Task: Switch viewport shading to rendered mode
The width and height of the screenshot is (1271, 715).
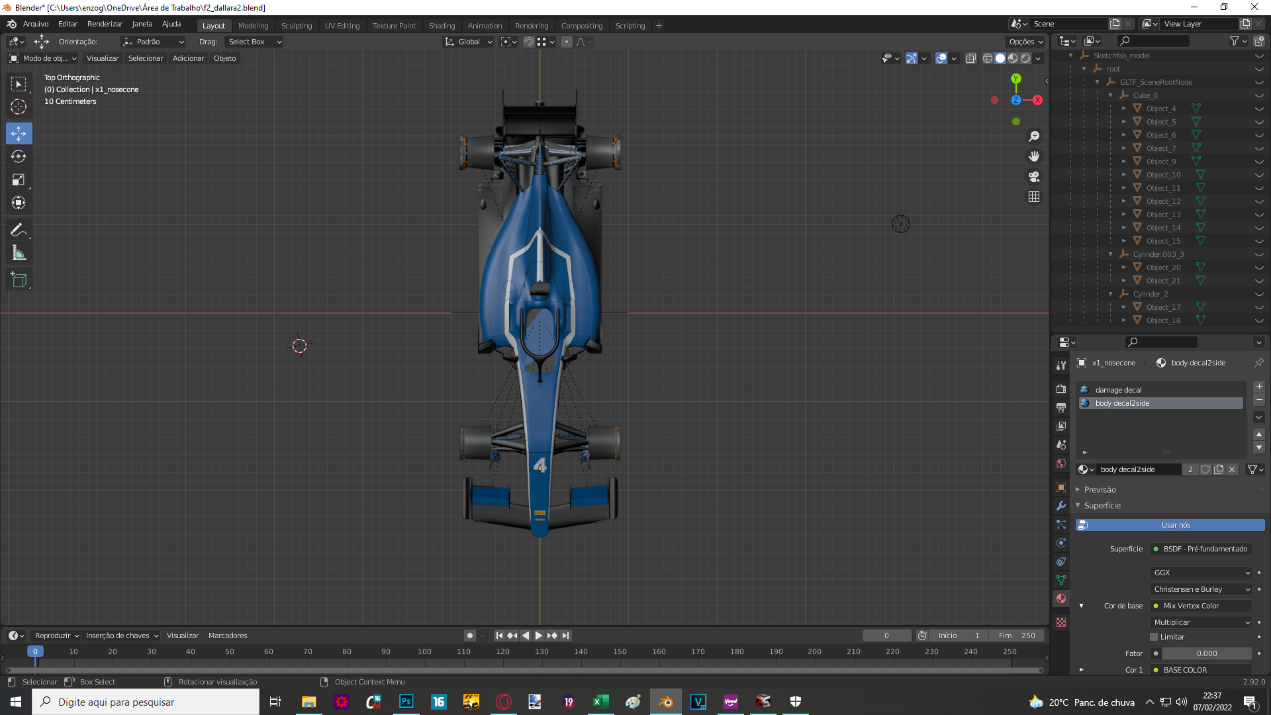Action: coord(1025,58)
